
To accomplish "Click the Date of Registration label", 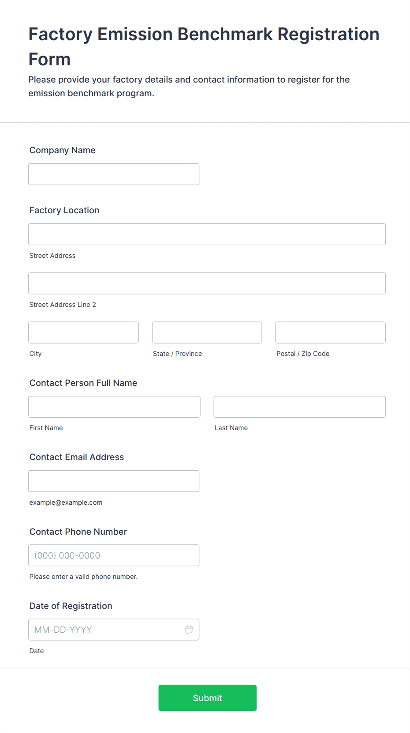I will 71,606.
